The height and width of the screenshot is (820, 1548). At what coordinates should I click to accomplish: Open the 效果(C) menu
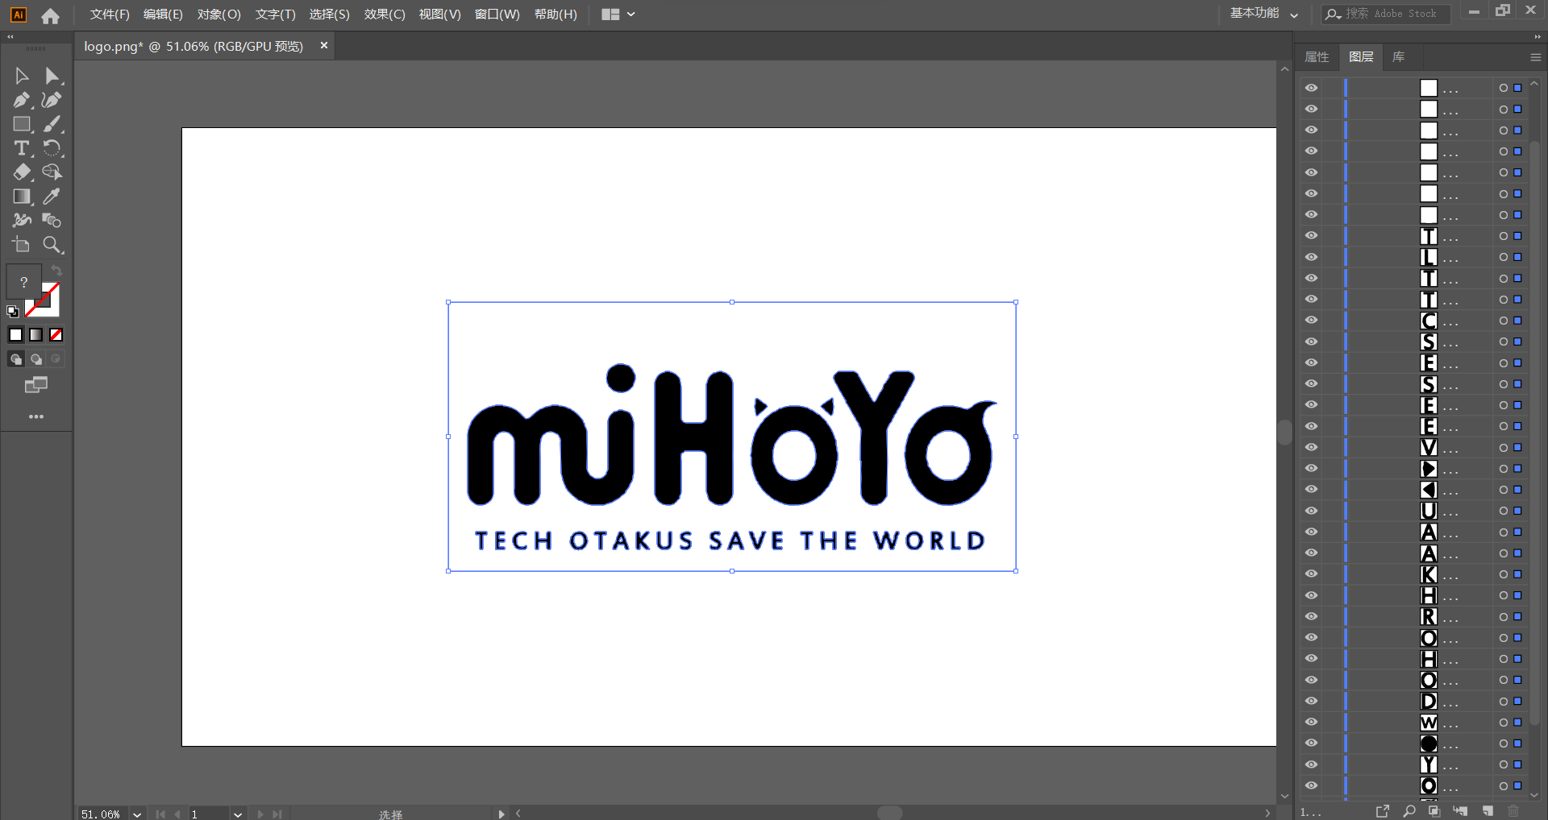pyautogui.click(x=385, y=14)
